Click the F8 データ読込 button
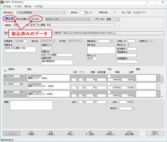This screenshot has width=167, height=142. point(90,133)
